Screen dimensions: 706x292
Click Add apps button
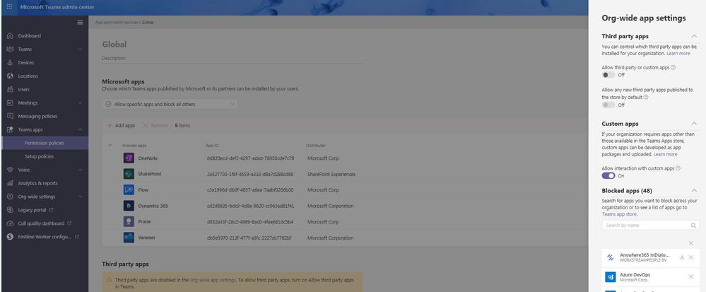[121, 126]
